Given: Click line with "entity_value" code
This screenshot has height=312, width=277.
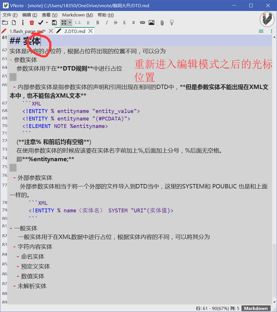Looking at the screenshot, I should click(x=81, y=111).
